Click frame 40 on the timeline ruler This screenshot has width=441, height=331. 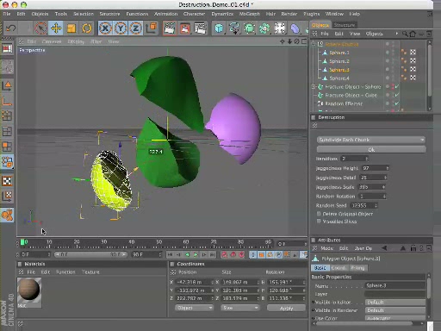132,242
